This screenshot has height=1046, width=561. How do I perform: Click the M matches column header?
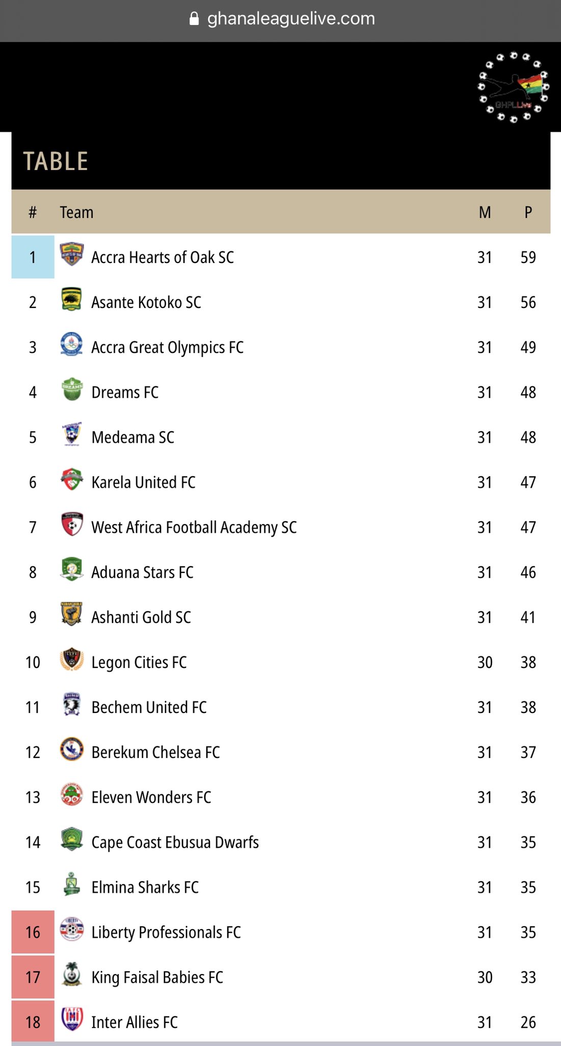tap(485, 212)
